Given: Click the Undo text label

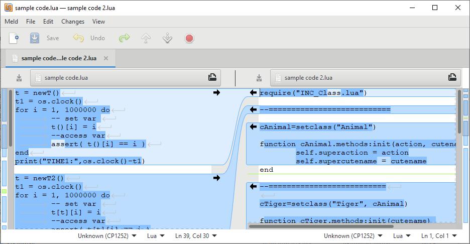Looking at the screenshot, I should tap(98, 38).
